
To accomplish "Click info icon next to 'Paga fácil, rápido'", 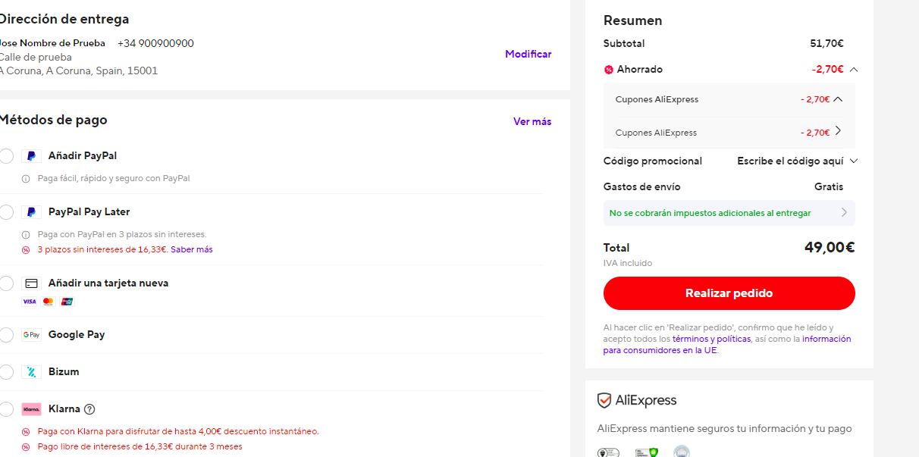I will click(26, 179).
